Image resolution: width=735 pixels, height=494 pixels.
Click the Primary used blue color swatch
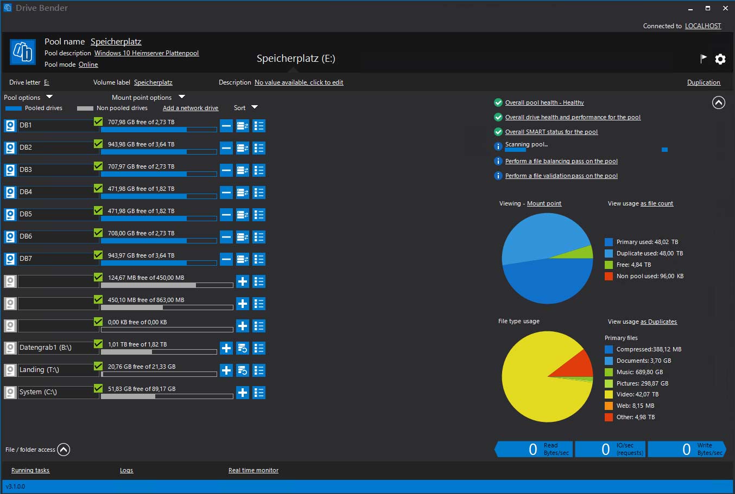click(609, 242)
